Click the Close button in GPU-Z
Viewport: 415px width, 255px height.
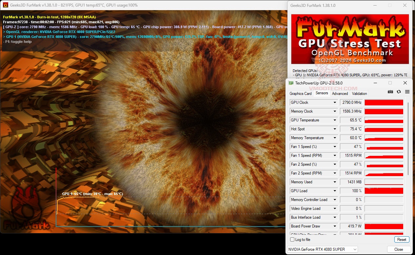click(x=399, y=249)
